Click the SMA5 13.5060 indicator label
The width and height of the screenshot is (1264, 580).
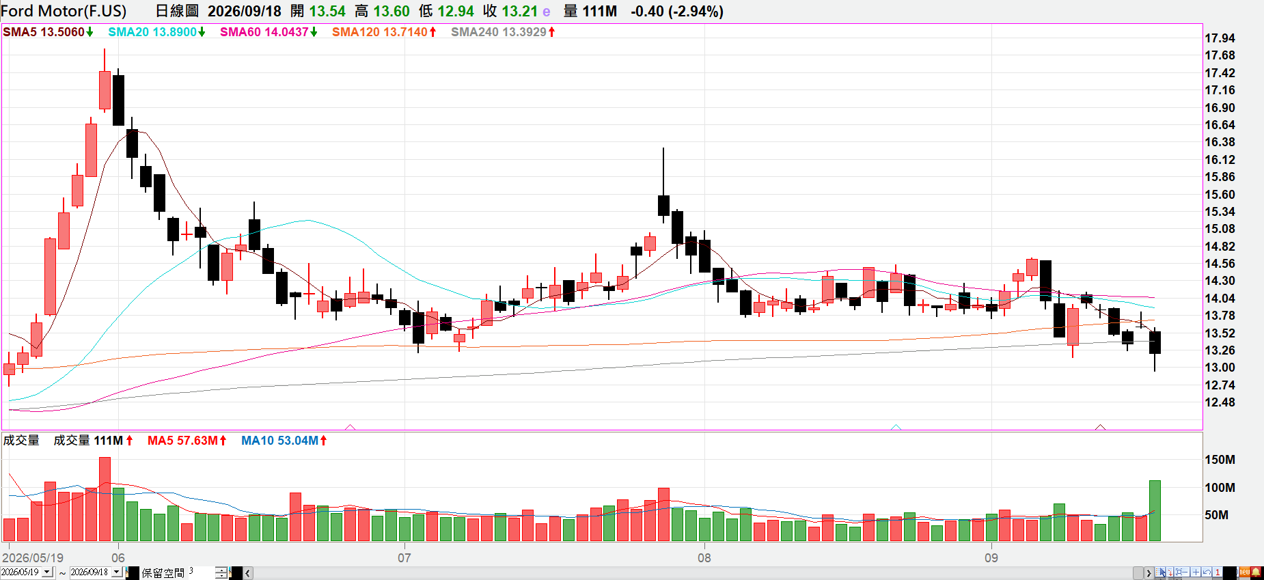tap(48, 32)
